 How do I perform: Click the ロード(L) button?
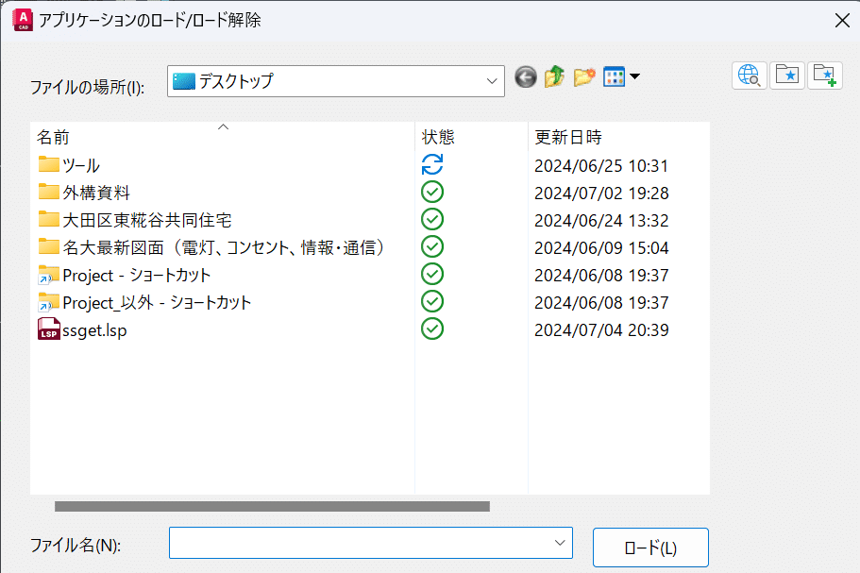[x=649, y=548]
